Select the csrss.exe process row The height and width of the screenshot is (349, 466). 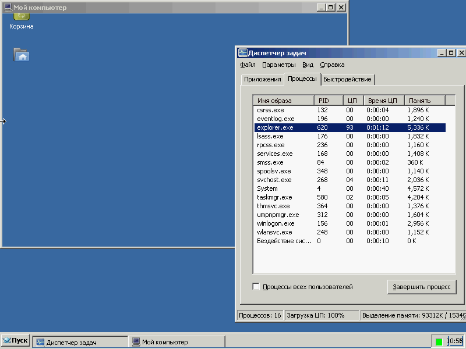(x=350, y=110)
